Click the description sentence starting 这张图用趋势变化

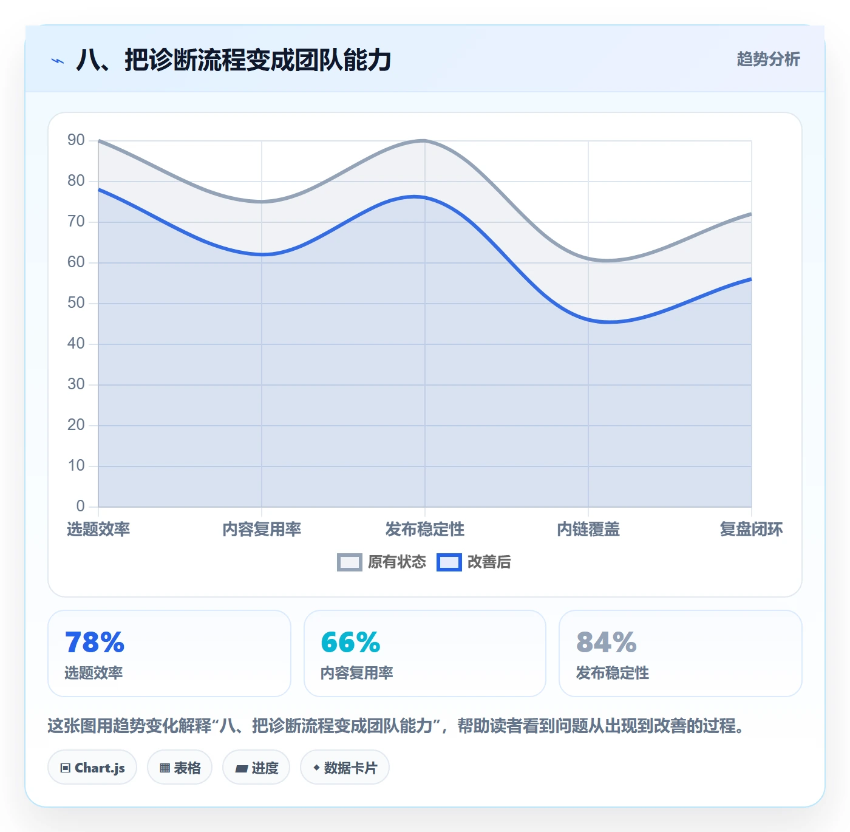[x=396, y=726]
